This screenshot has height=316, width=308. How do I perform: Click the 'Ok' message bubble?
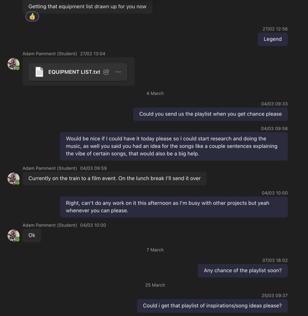(x=32, y=235)
